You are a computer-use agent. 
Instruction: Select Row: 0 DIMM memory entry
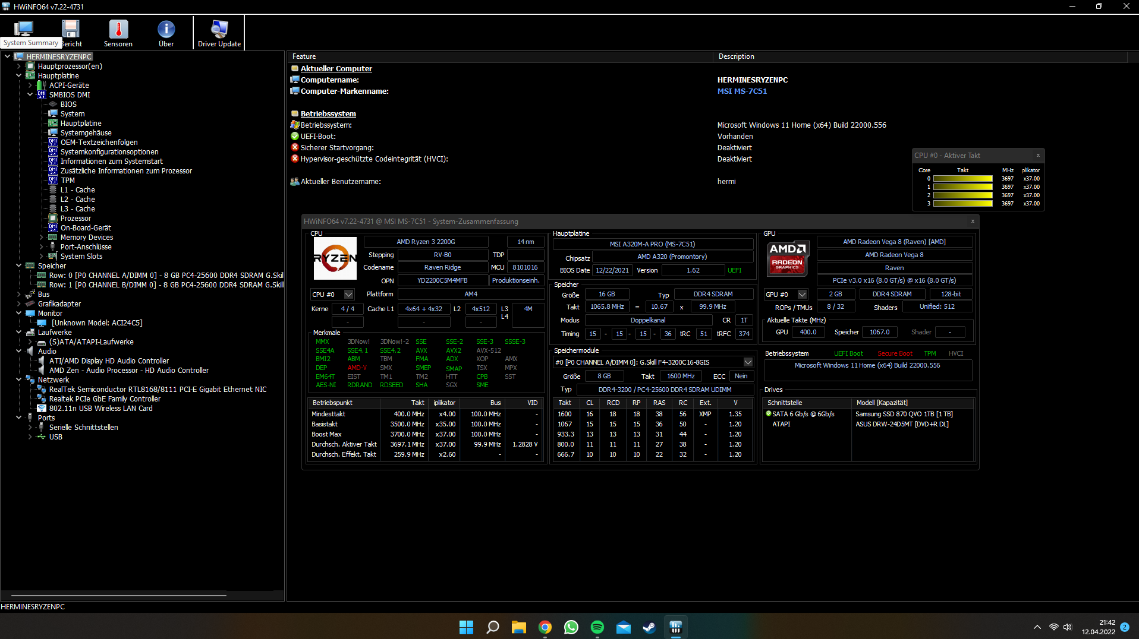coord(166,276)
